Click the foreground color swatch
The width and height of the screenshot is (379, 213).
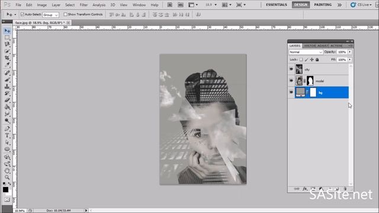coord(5,189)
